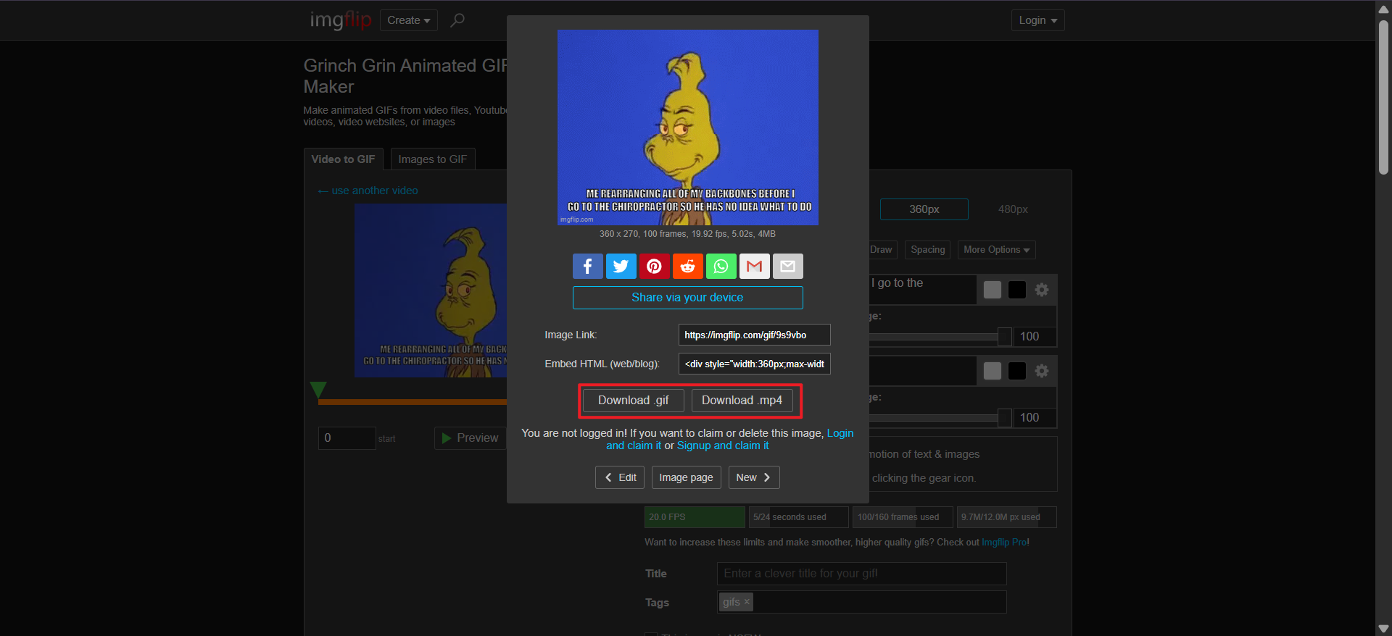This screenshot has height=636, width=1392.
Task: Adjust the second text size slider handle
Action: pyautogui.click(x=1004, y=418)
